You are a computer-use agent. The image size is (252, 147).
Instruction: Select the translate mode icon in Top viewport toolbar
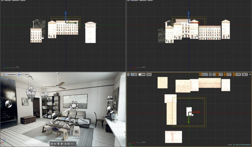point(201,74)
